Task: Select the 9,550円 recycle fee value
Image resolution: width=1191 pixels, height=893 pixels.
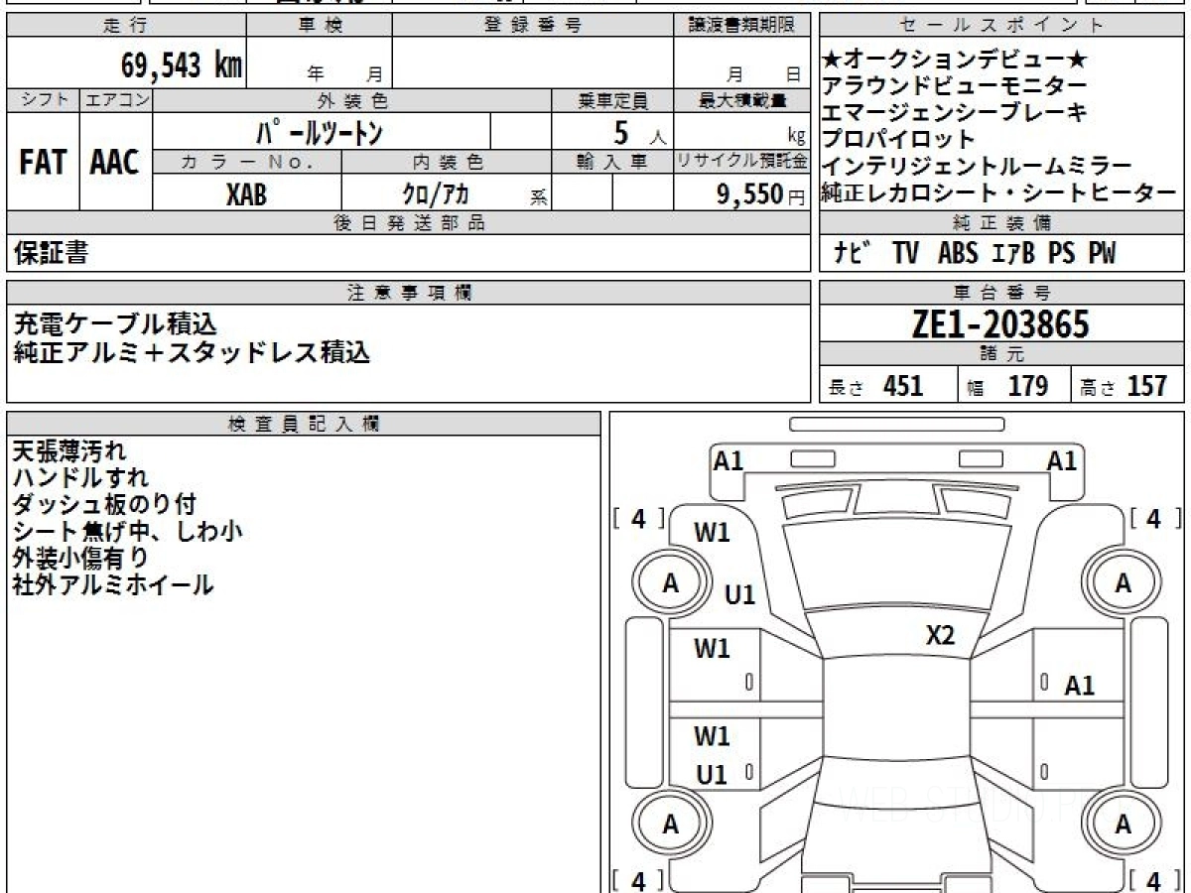Action: 760,194
